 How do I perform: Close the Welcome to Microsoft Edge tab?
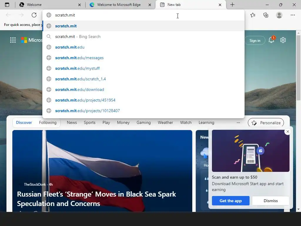(x=150, y=5)
